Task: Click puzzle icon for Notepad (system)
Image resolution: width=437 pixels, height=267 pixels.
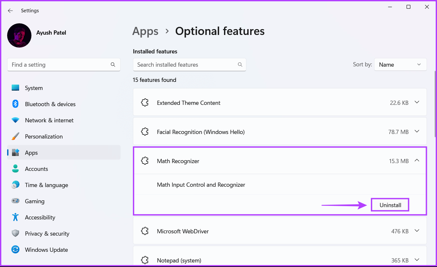Action: coord(145,260)
